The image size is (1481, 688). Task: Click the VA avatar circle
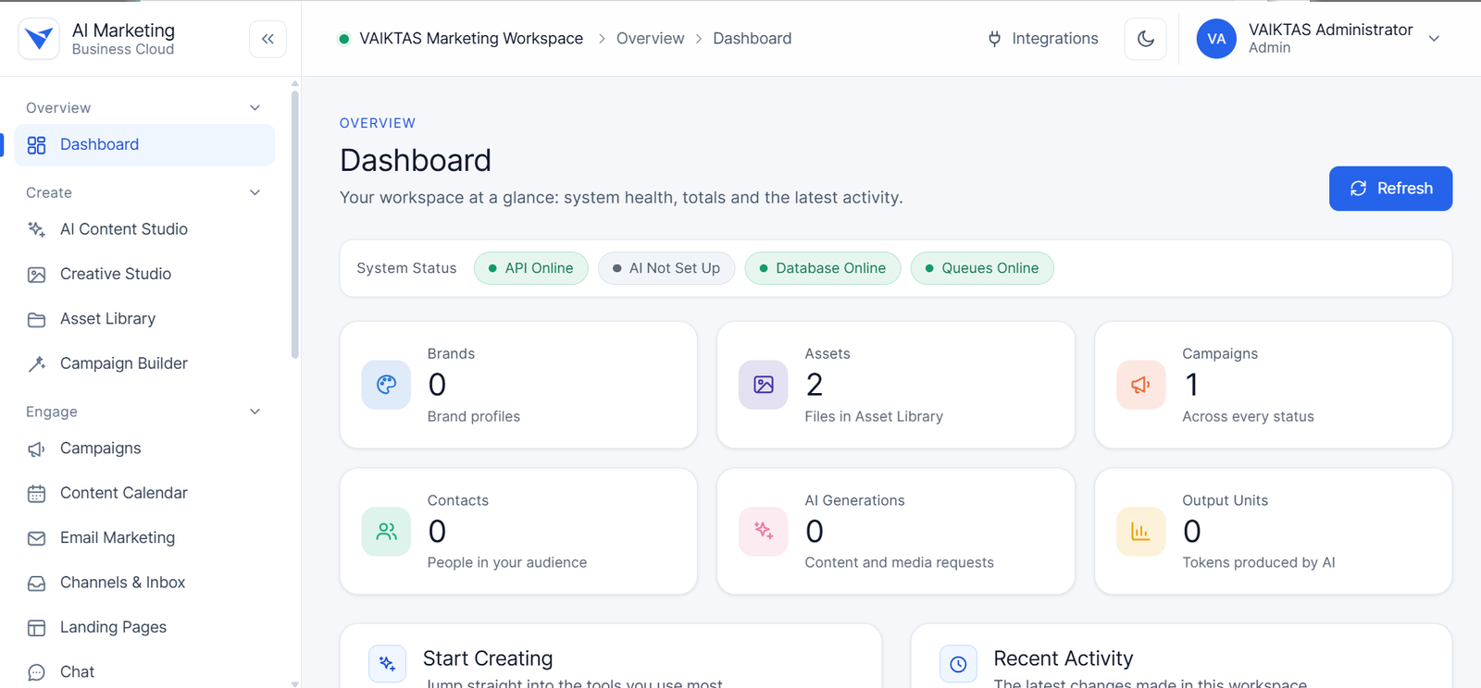point(1216,39)
